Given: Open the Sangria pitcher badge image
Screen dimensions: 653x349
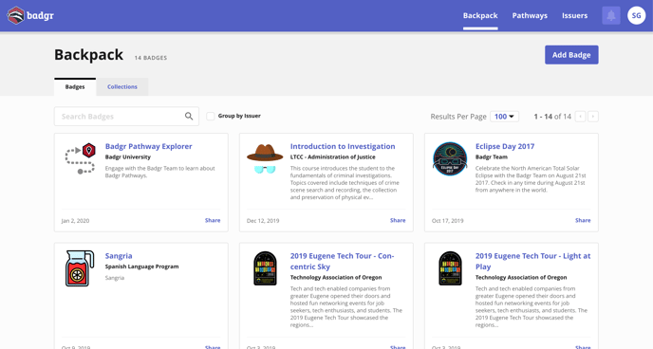Looking at the screenshot, I should tap(80, 268).
